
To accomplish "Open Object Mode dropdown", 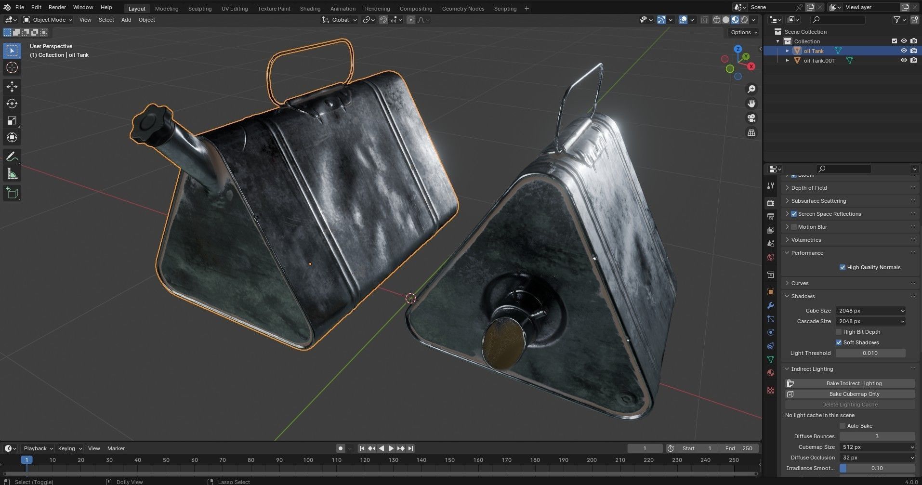I will pyautogui.click(x=48, y=20).
